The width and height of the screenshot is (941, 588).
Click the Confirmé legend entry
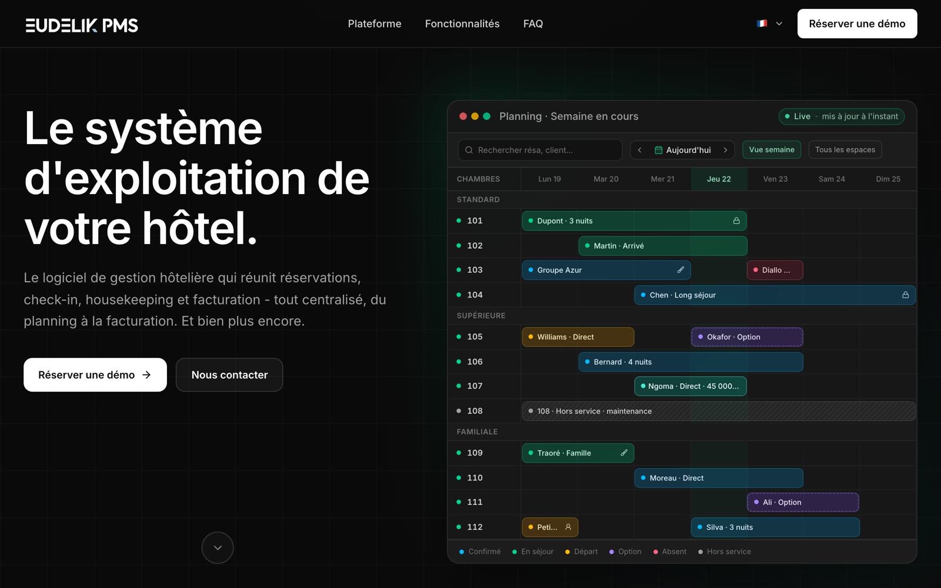pyautogui.click(x=480, y=552)
